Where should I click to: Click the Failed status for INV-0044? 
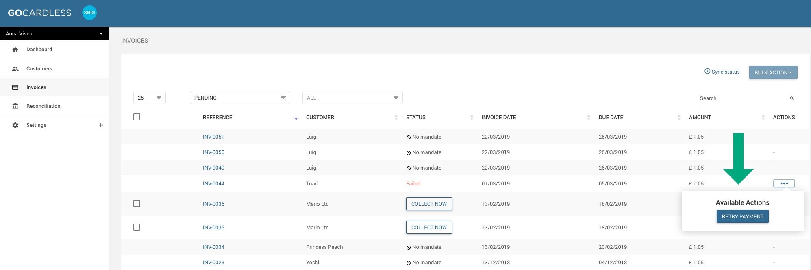413,184
